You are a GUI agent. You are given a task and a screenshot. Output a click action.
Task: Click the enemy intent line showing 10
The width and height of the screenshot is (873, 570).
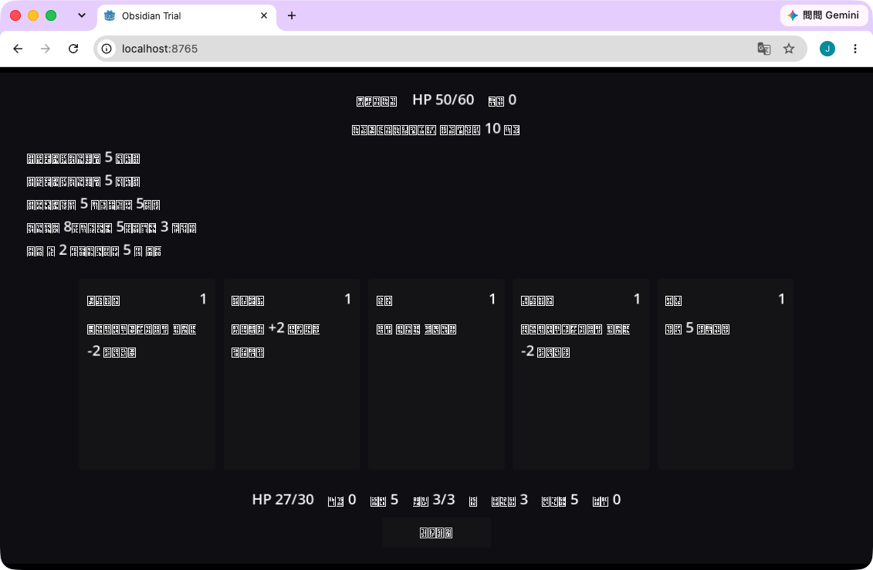pos(436,129)
